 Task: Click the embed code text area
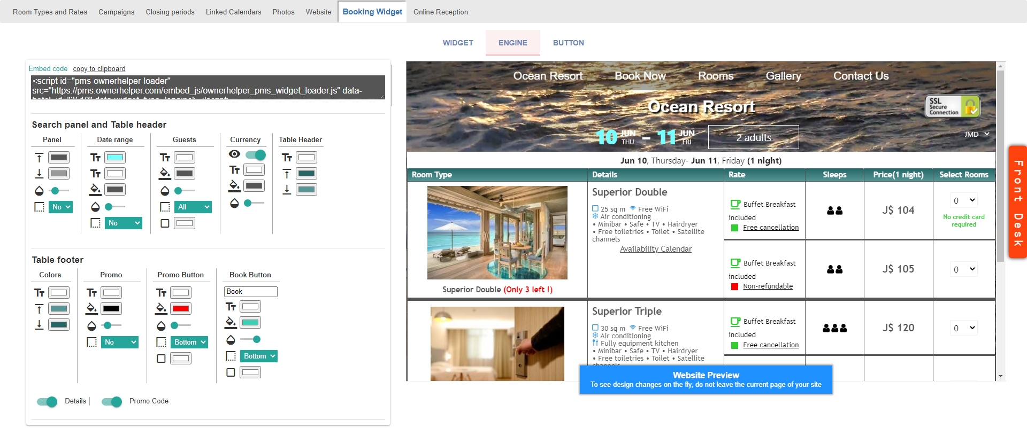(x=208, y=87)
